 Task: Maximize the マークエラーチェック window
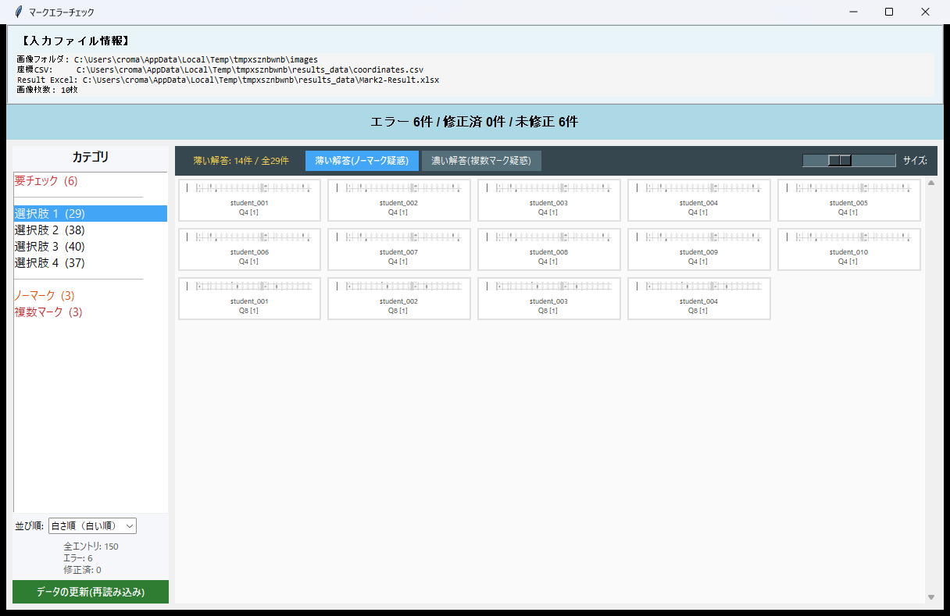click(889, 12)
